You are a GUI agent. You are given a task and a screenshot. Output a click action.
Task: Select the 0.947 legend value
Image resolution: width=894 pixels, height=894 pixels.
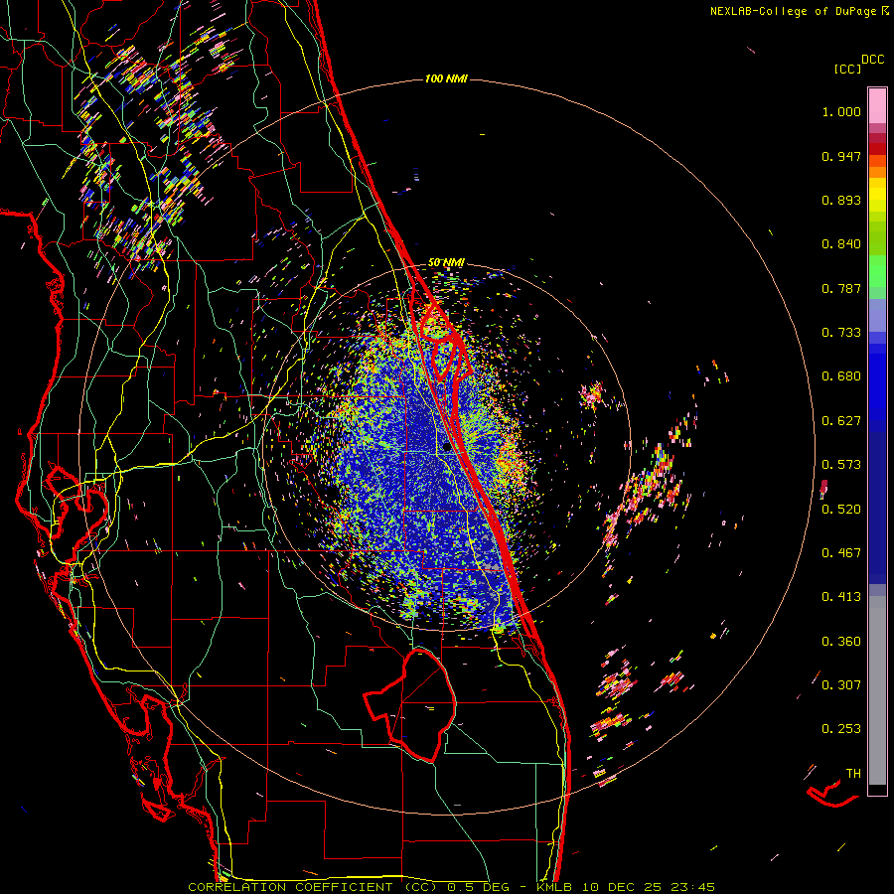pos(841,156)
